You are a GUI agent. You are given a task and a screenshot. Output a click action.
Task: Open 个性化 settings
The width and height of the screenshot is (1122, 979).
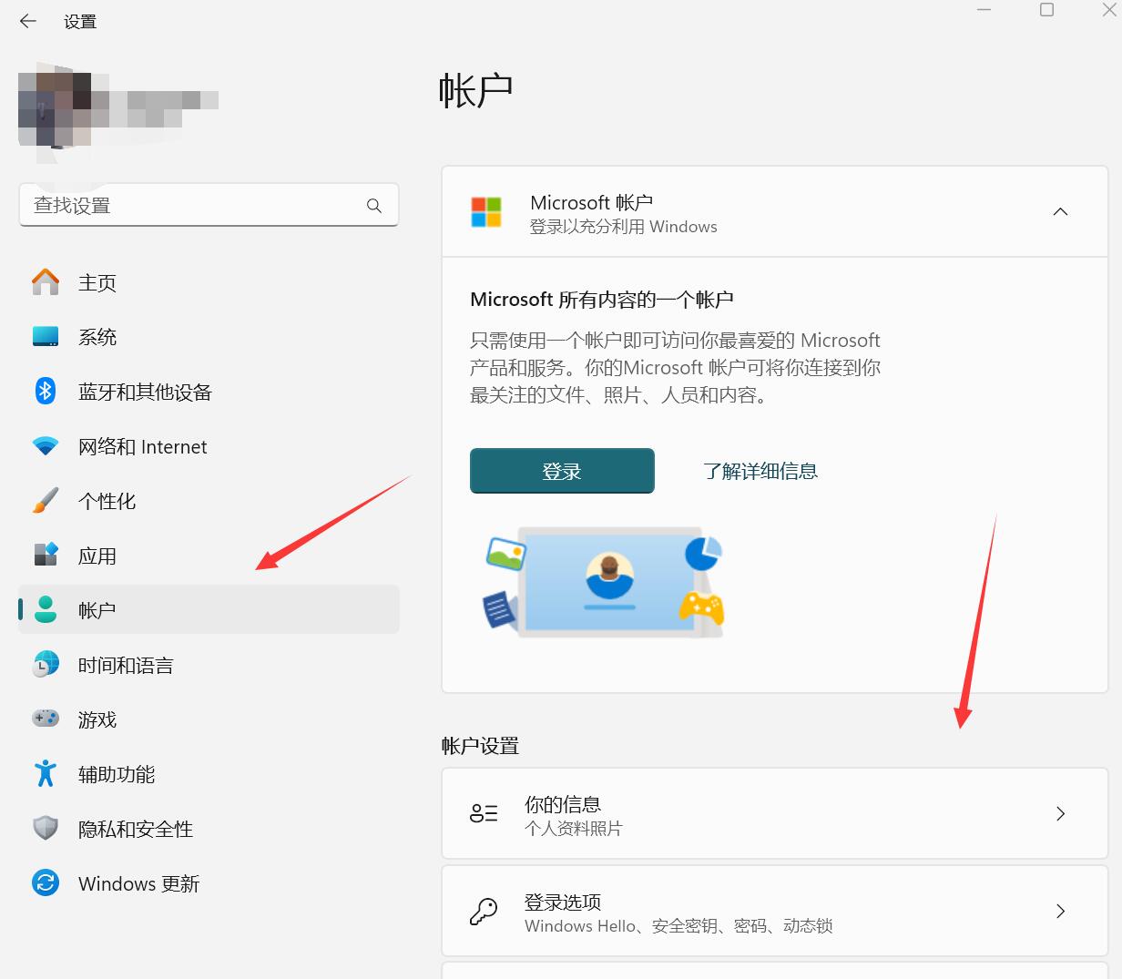[209, 501]
